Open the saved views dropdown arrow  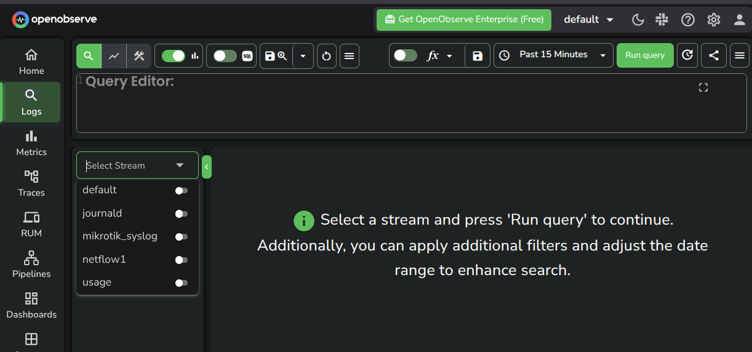(x=303, y=56)
